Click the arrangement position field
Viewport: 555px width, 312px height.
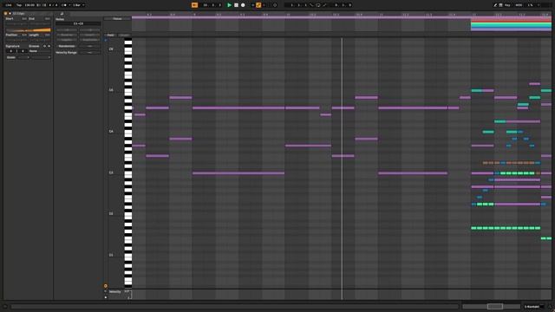point(212,5)
